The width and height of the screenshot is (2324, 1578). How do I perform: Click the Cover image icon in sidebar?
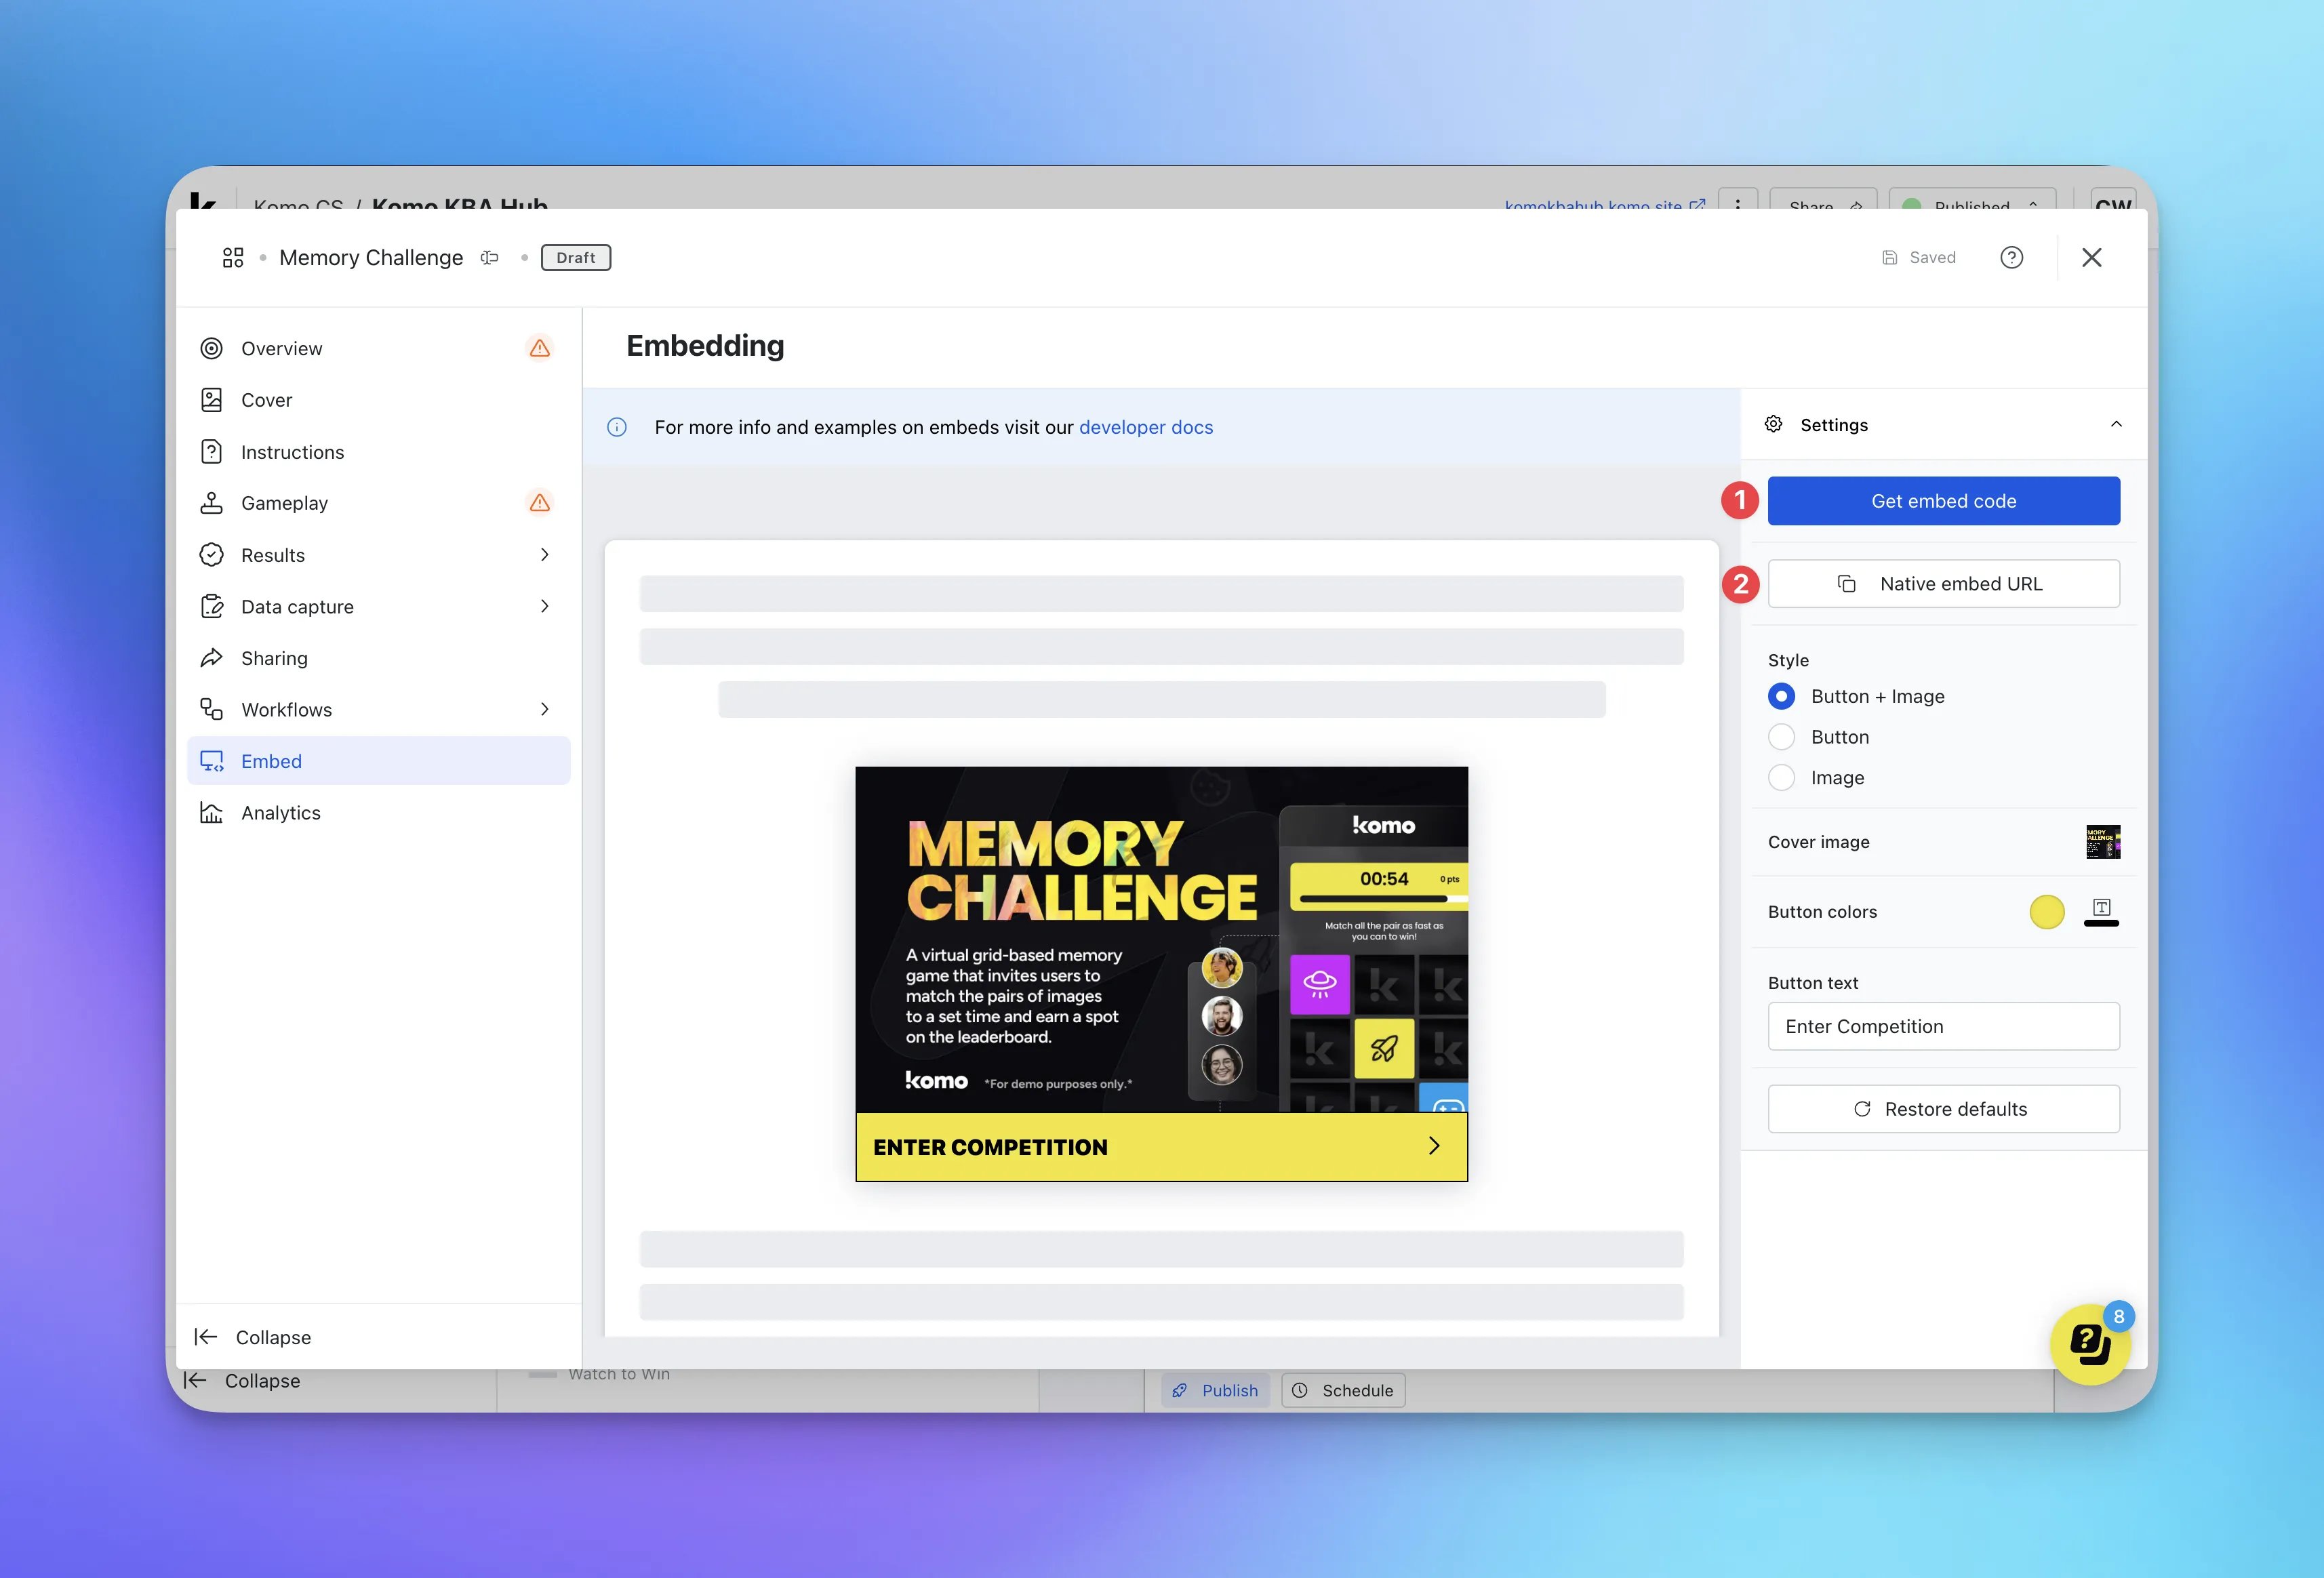(211, 400)
